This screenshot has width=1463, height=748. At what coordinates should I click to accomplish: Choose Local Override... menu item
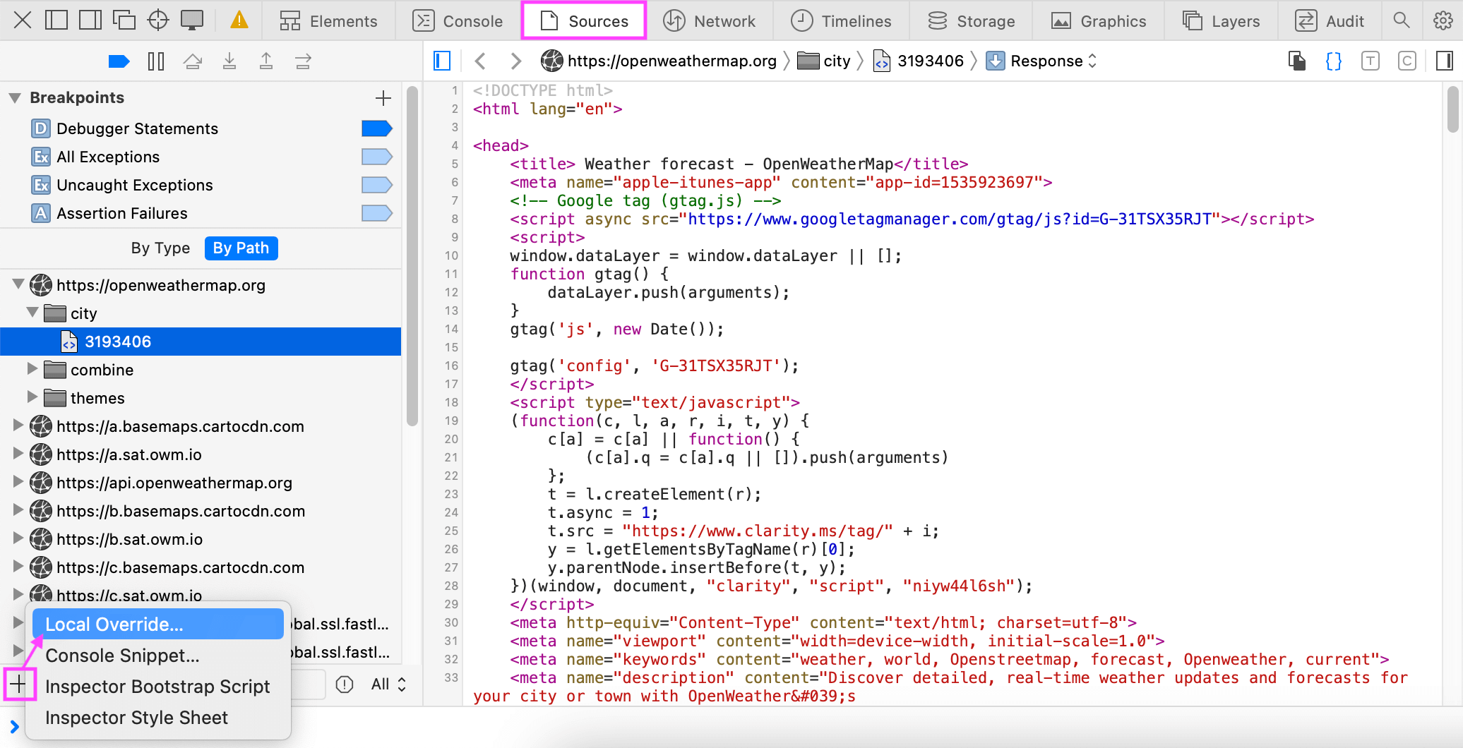[158, 625]
